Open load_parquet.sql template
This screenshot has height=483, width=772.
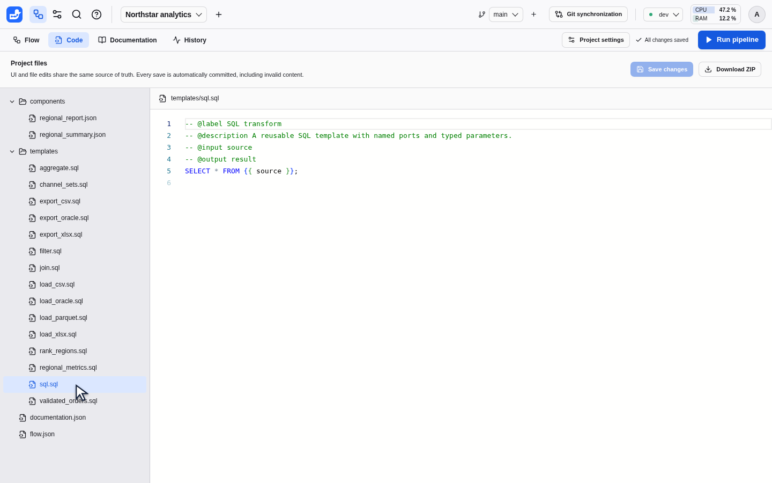coord(75,318)
